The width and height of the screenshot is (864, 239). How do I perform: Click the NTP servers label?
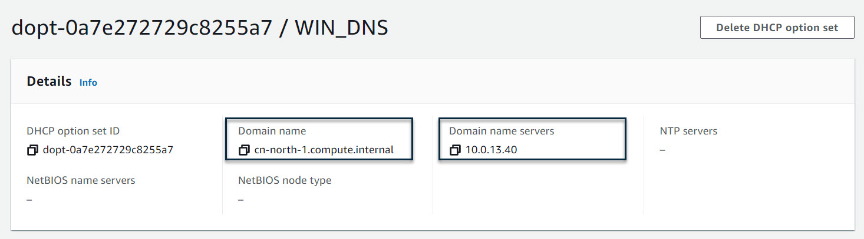[x=688, y=131]
